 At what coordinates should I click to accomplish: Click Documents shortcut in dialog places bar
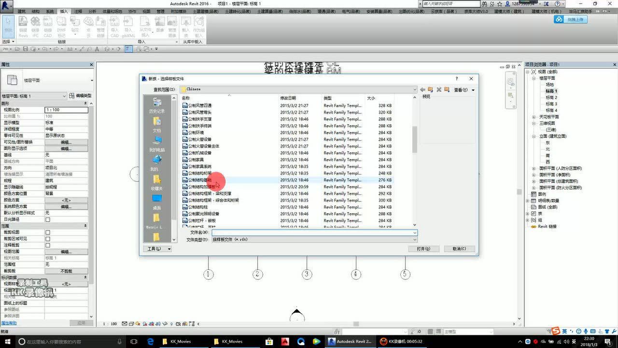point(157,124)
